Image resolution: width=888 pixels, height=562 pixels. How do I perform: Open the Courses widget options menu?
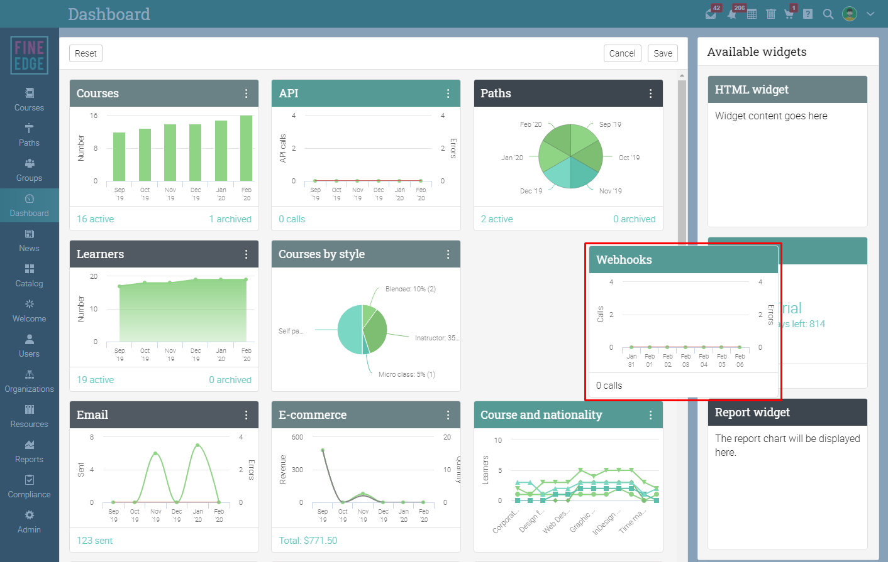click(x=246, y=94)
